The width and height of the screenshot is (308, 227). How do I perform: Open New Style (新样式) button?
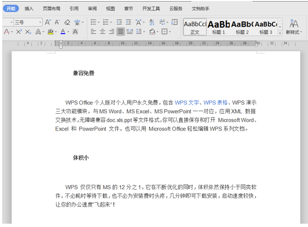click(x=294, y=27)
